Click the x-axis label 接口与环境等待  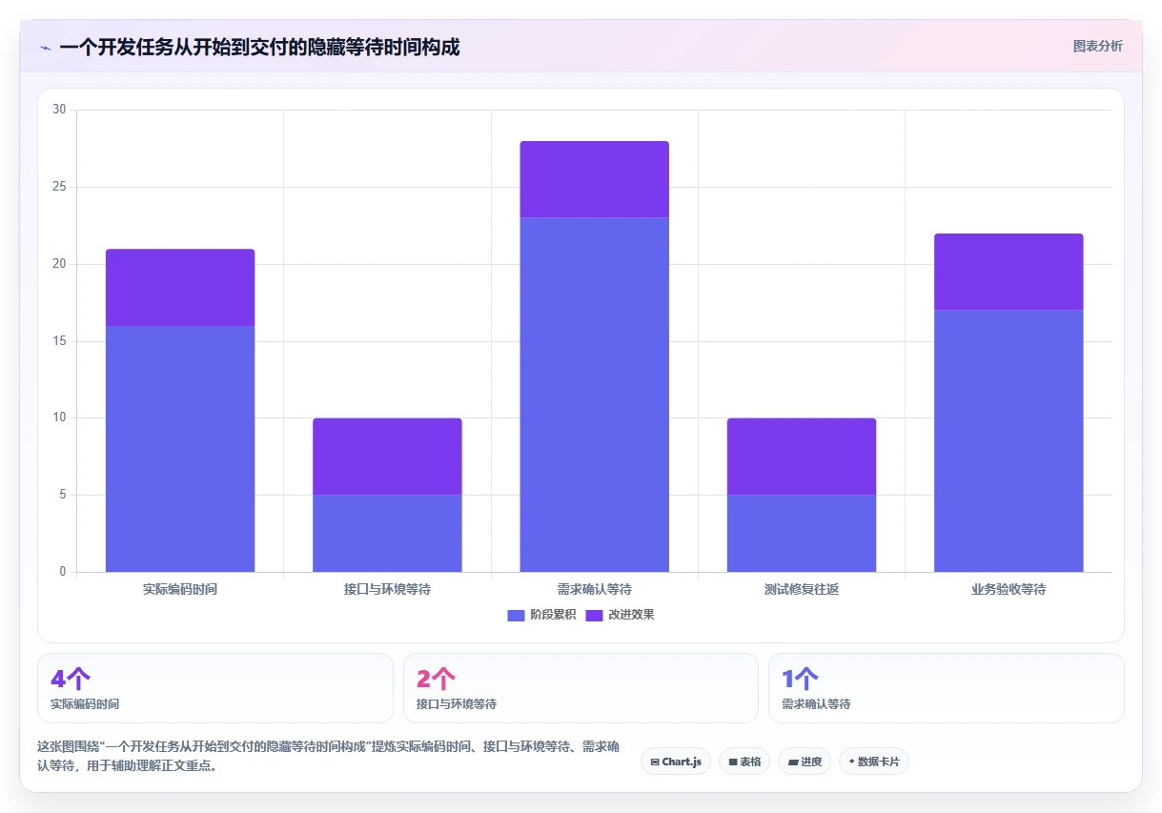click(387, 589)
